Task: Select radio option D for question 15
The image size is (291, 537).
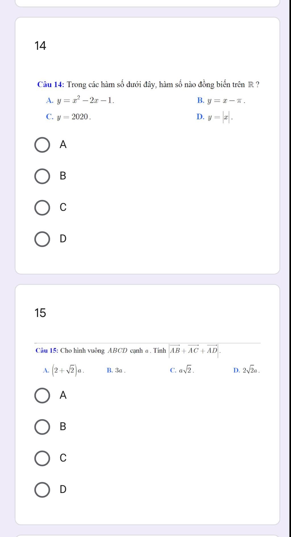Action: coord(42,490)
